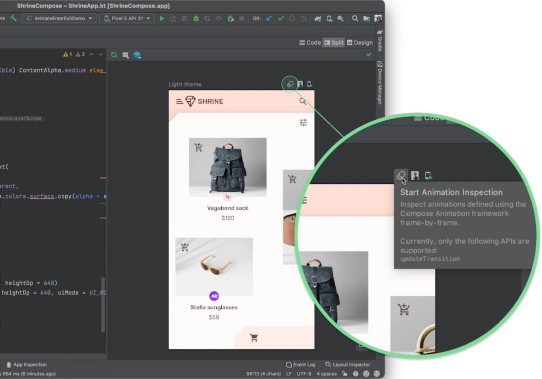The height and width of the screenshot is (379, 542).
Task: Click the search icon in Shrine preview
Action: 303,101
